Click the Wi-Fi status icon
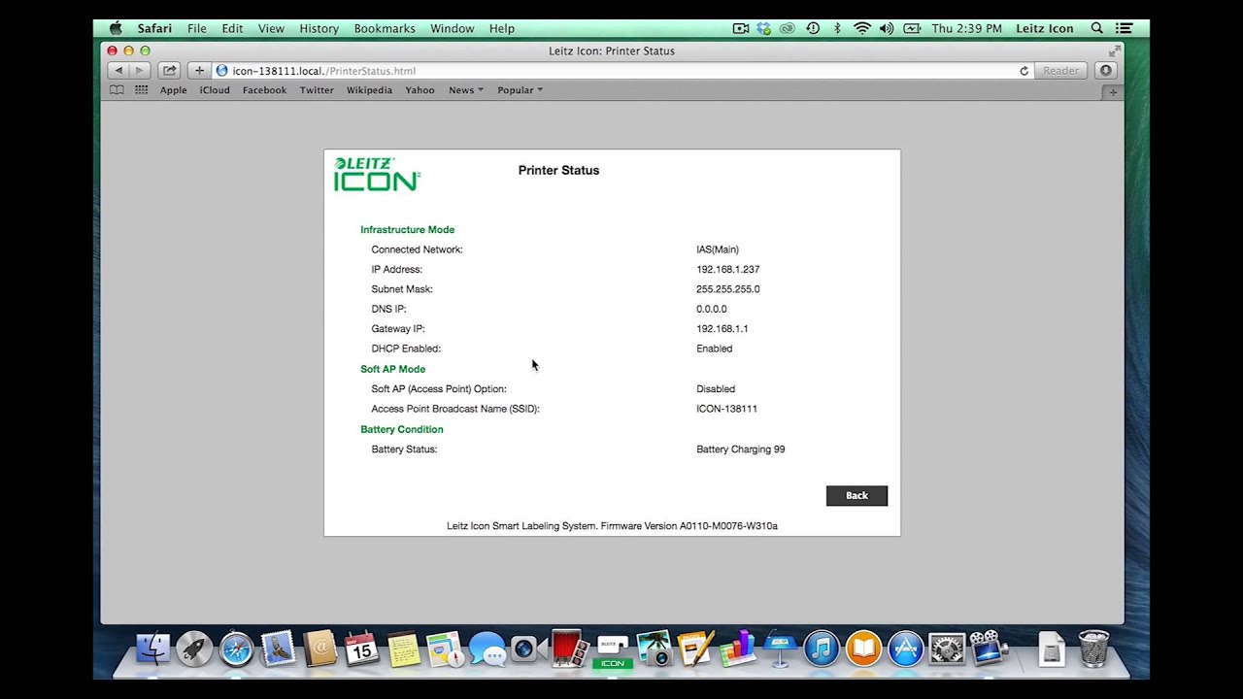The image size is (1243, 699). [862, 28]
